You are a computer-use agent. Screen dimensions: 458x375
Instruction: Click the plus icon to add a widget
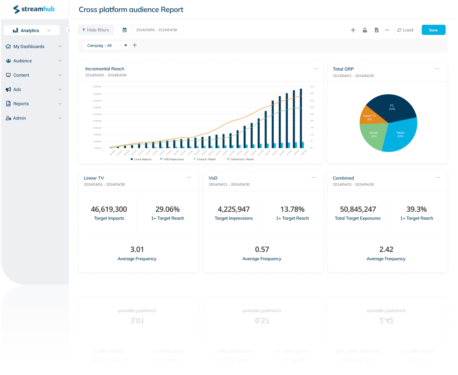pos(353,30)
